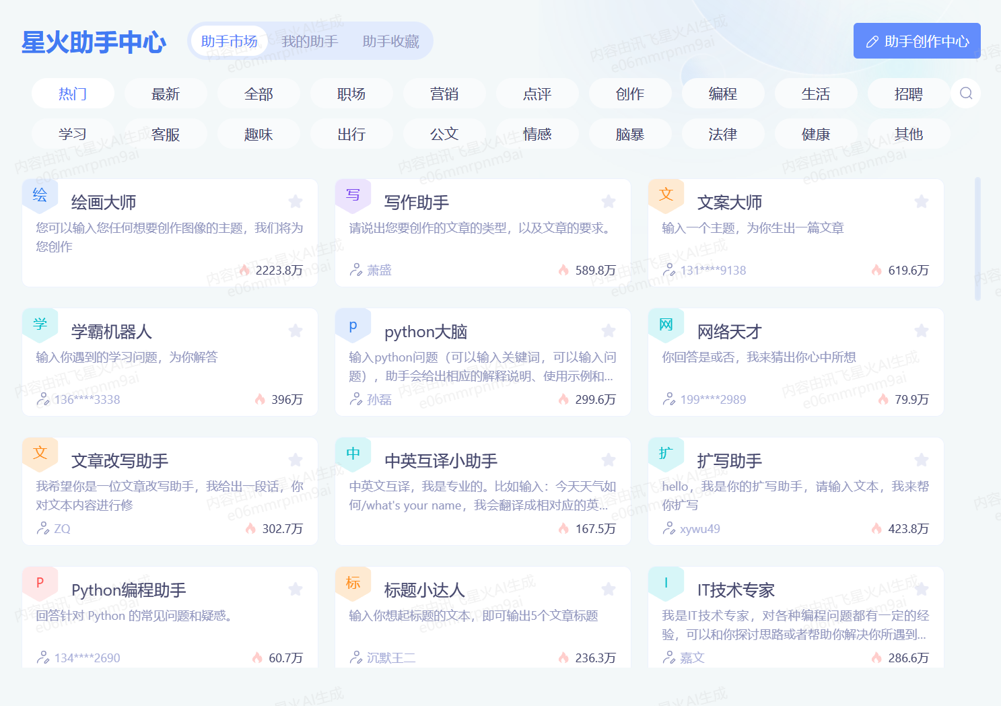Click the 标题小达人 orange badge icon
Image resolution: width=1001 pixels, height=706 pixels.
click(353, 583)
